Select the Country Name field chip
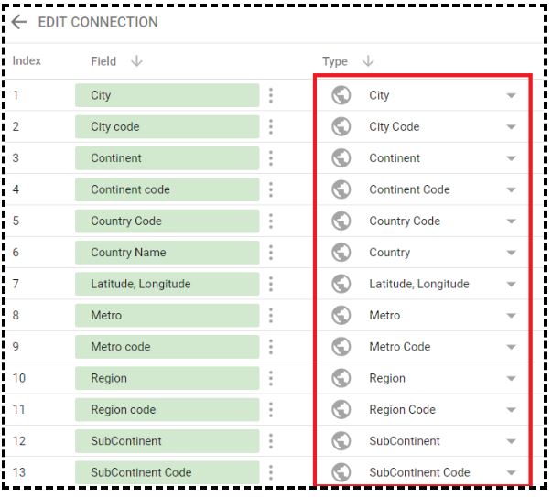This screenshot has height=497, width=552. click(x=168, y=253)
